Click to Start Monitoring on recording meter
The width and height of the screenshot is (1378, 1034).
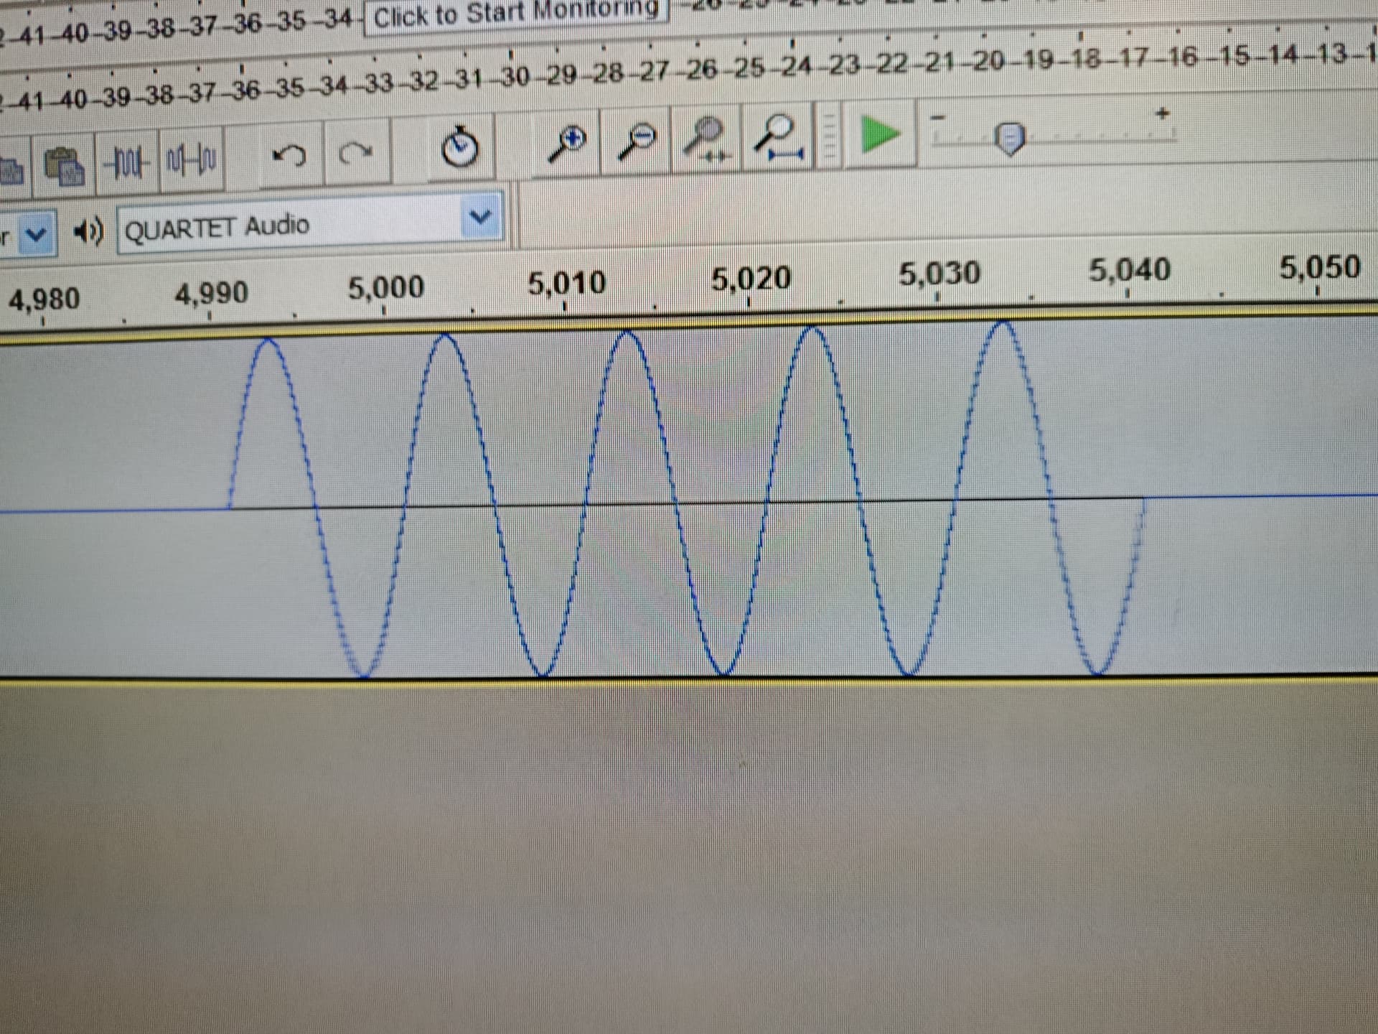(x=515, y=14)
